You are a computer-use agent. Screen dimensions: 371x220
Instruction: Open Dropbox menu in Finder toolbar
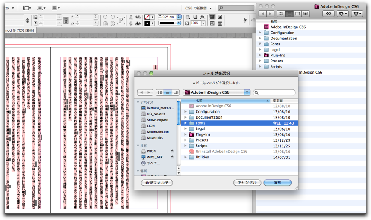click(x=357, y=14)
